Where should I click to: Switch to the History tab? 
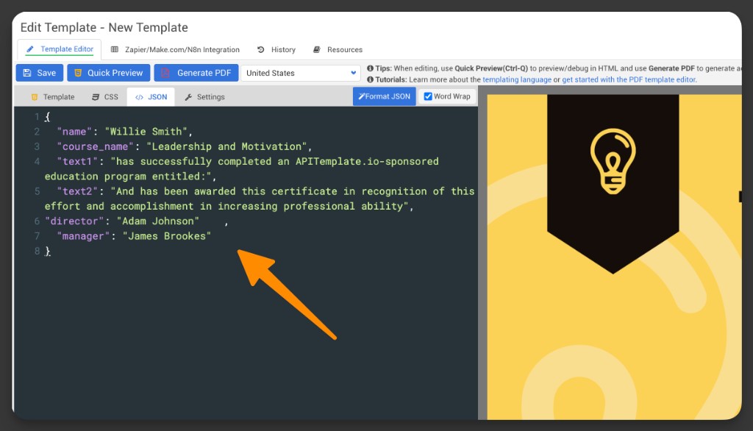(282, 49)
